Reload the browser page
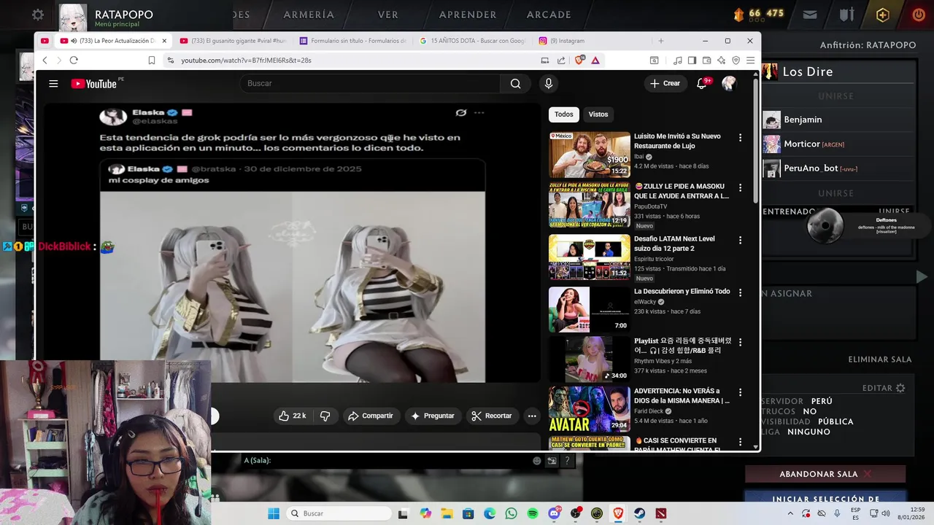This screenshot has height=525, width=934. [x=74, y=60]
